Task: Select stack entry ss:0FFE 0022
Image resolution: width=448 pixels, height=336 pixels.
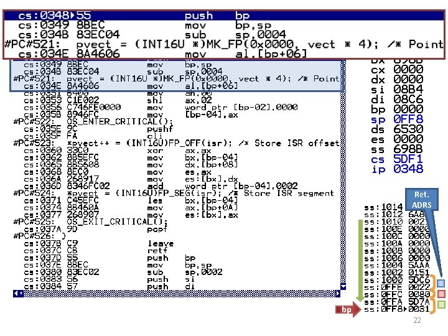Action: click(x=397, y=287)
